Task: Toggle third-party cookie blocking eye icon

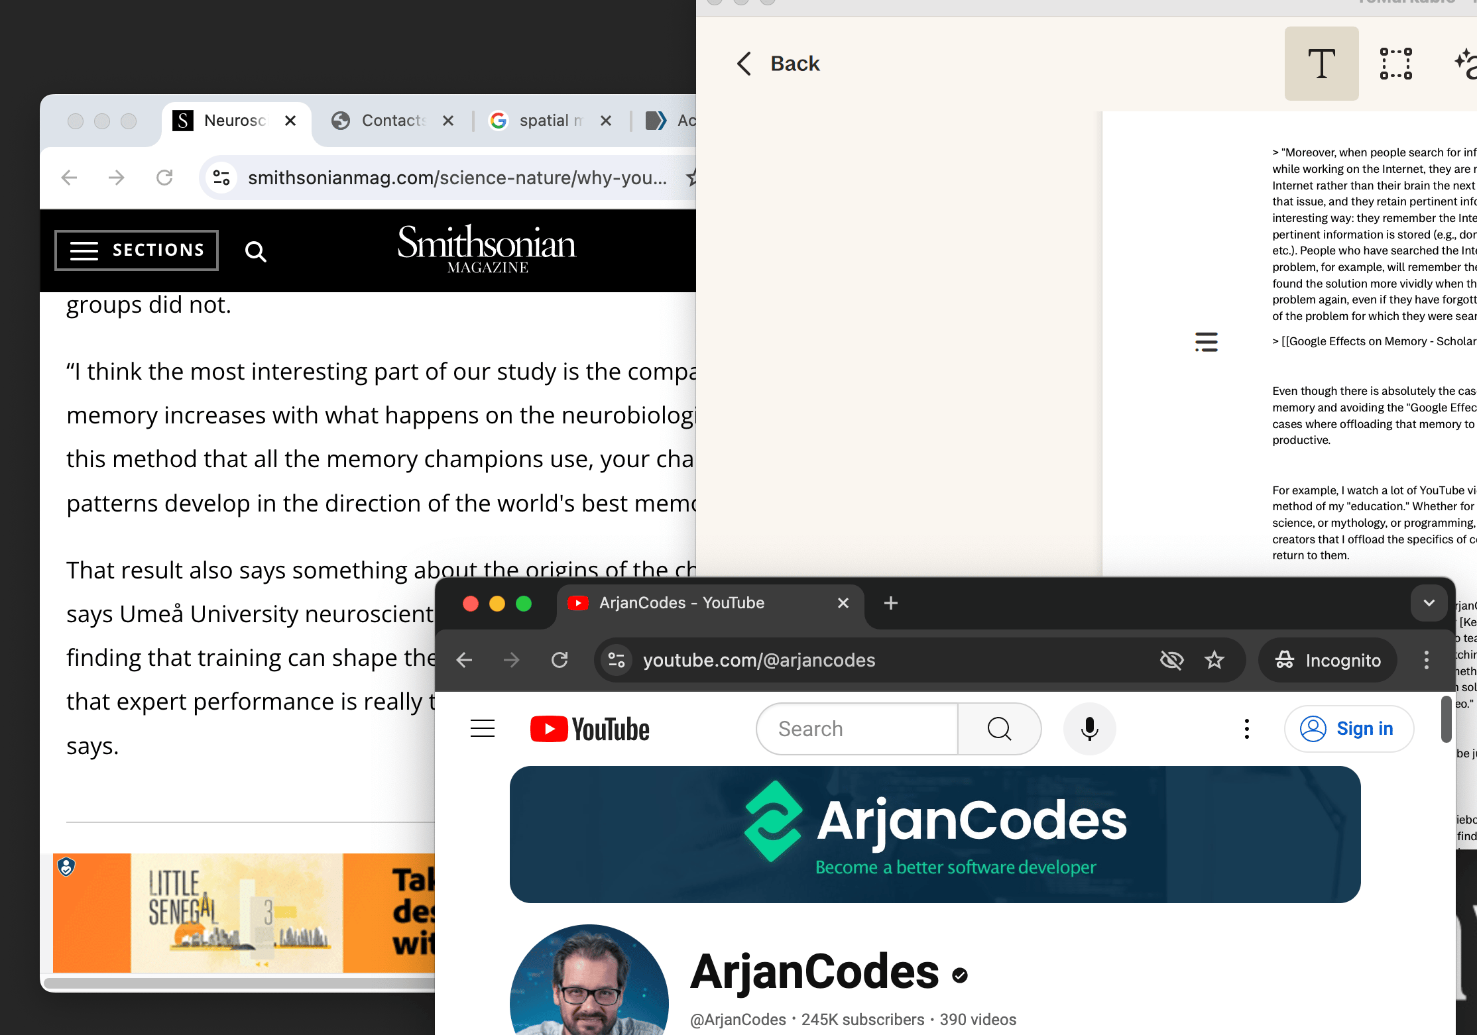Action: [1171, 660]
